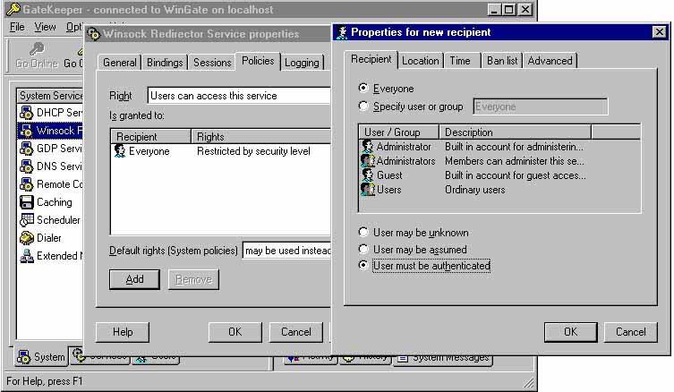674x392 pixels.
Task: Enable User may be unknown option
Action: tap(363, 233)
